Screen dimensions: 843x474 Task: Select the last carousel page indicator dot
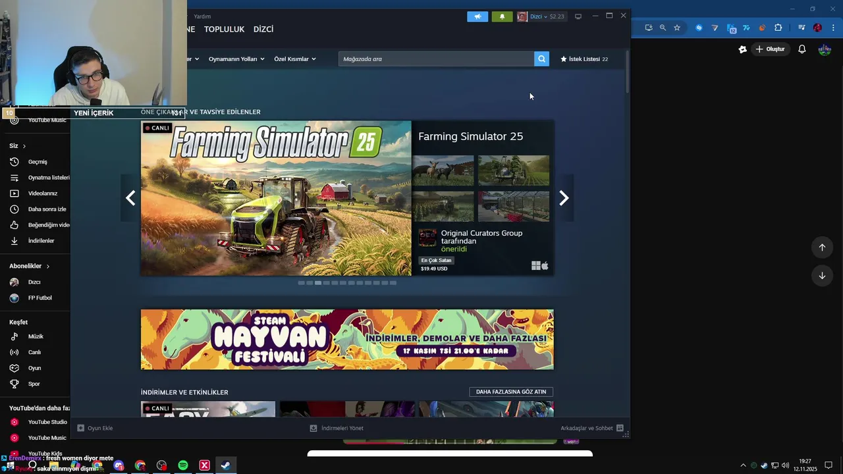tap(393, 283)
